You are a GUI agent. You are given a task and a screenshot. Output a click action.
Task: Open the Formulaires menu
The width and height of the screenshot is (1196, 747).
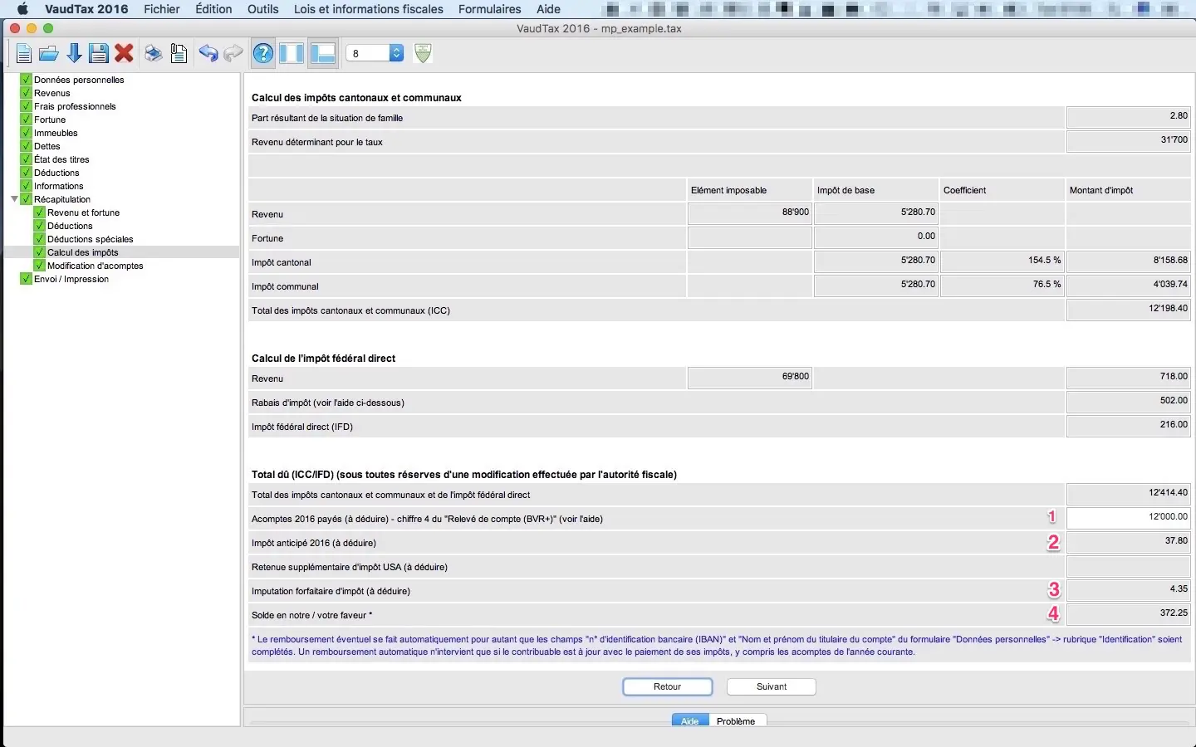tap(490, 9)
